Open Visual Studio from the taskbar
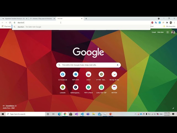177x133 pixels. pyautogui.click(x=76, y=114)
